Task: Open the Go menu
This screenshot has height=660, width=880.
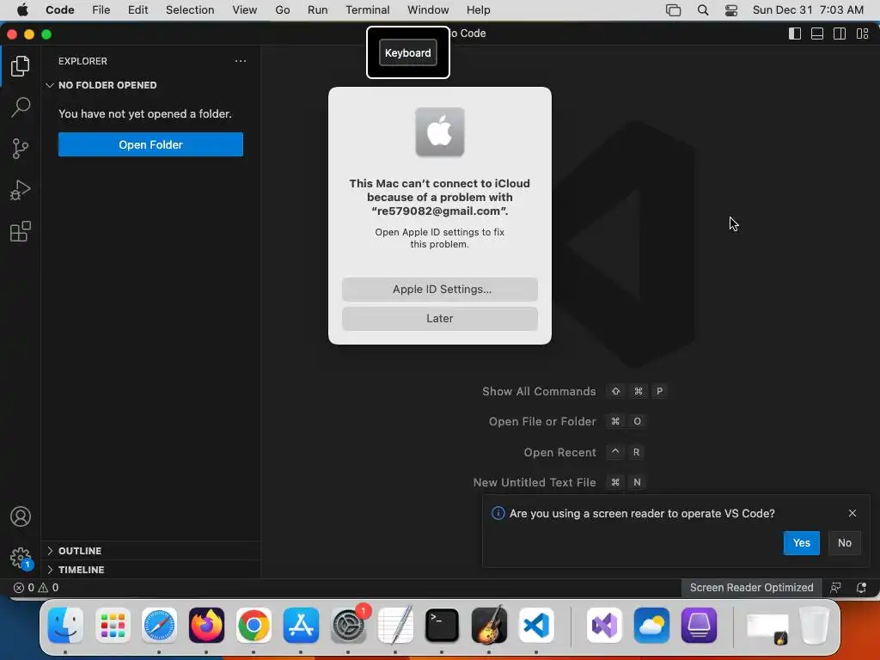Action: 282,10
